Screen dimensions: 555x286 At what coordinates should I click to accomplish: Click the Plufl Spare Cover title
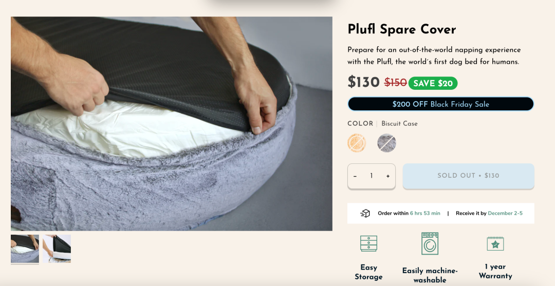tap(402, 29)
